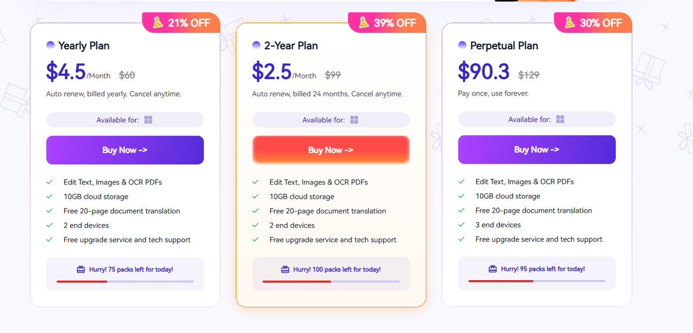Viewport: 693px width, 333px height.
Task: Click the $90.3 Perpetual Plan price
Action: point(484,71)
